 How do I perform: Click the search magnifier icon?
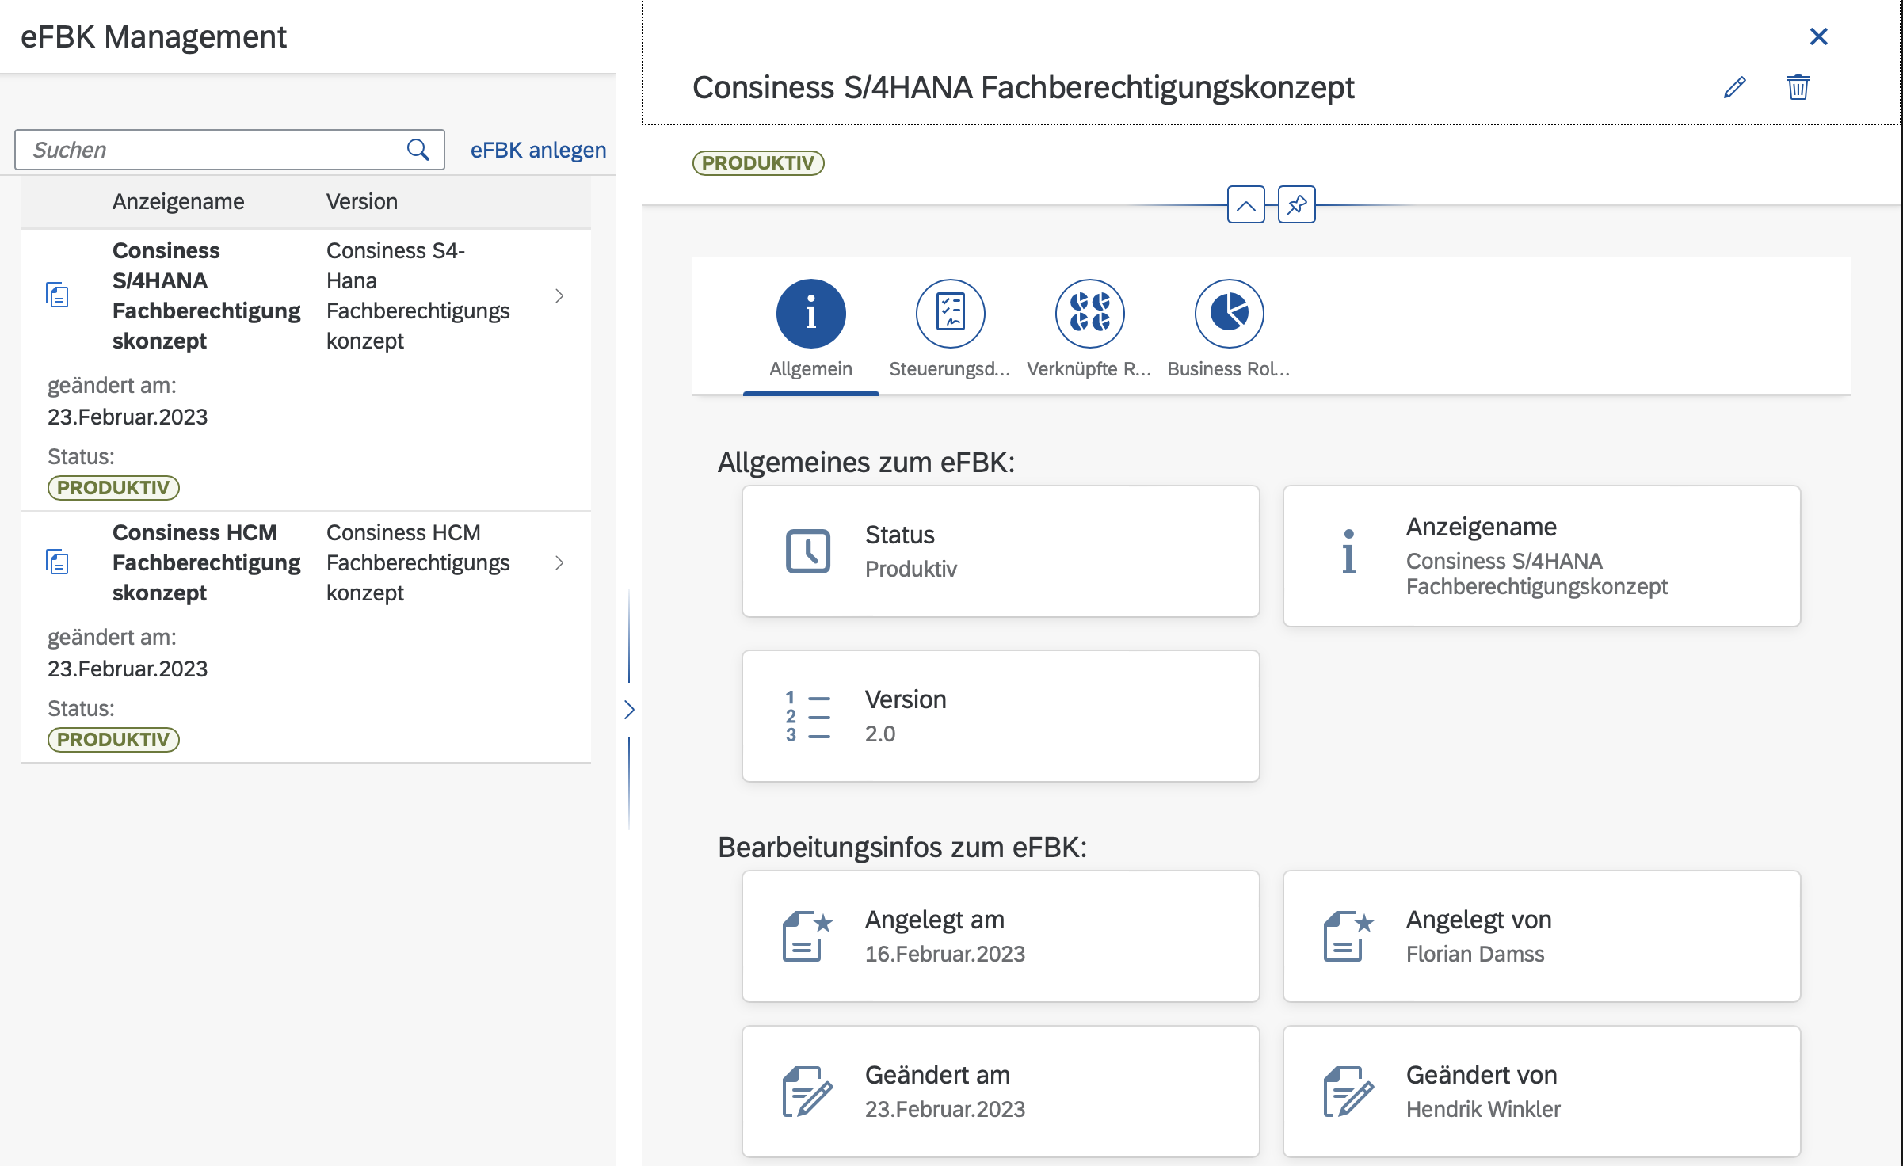tap(418, 150)
